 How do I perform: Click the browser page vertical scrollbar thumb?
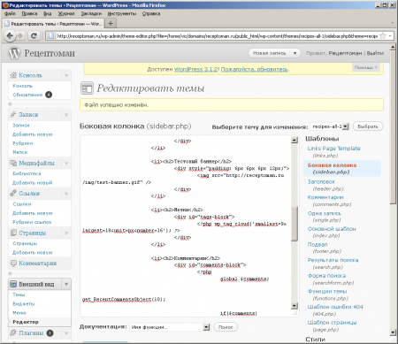click(393, 126)
